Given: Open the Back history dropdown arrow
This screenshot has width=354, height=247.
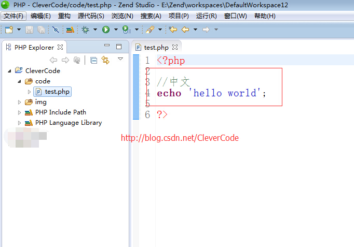Looking at the screenshot, I should pos(196,30).
